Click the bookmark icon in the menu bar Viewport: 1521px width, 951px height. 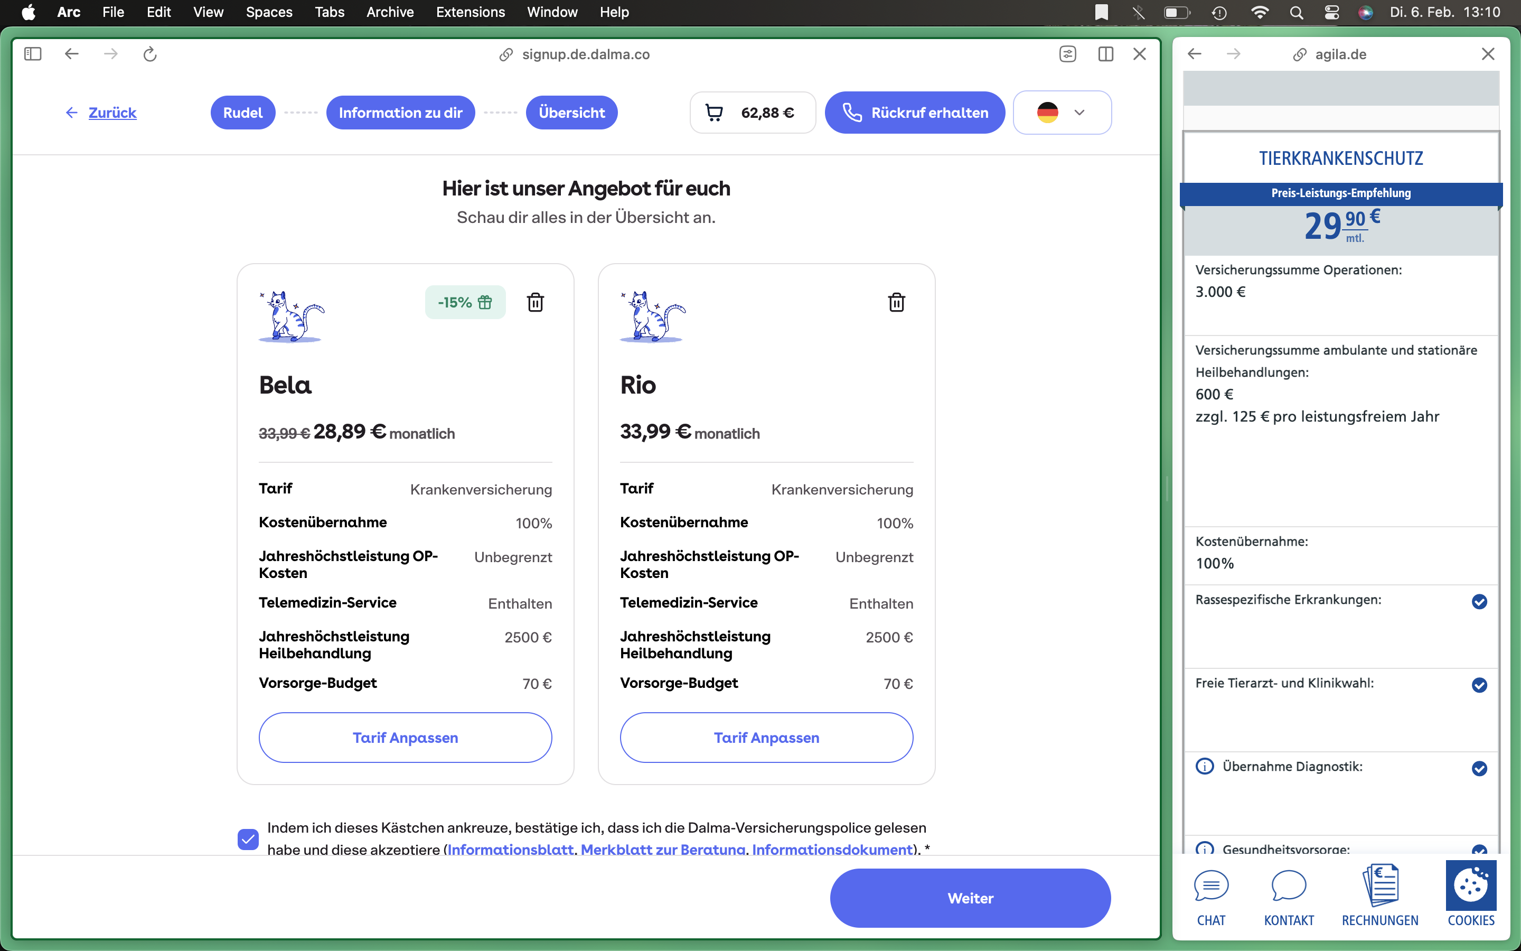click(x=1102, y=12)
